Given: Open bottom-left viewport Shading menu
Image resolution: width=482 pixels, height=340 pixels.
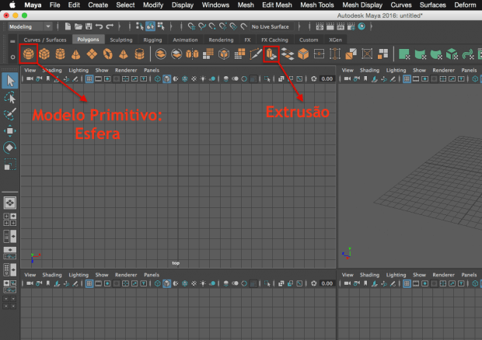Looking at the screenshot, I should (x=52, y=275).
